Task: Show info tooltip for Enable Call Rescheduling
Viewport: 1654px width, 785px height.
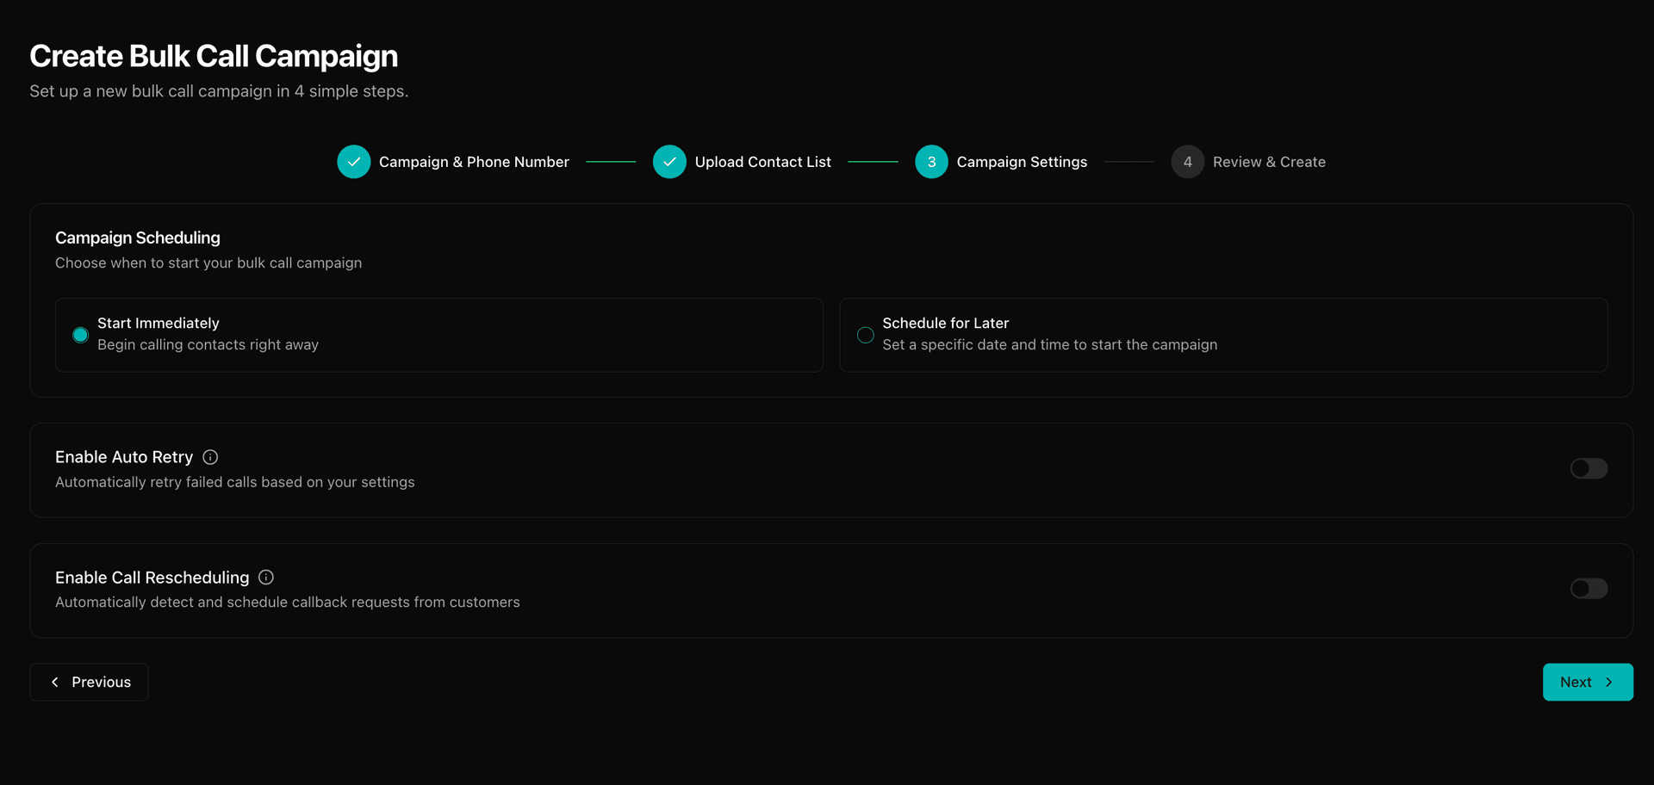Action: [x=266, y=578]
